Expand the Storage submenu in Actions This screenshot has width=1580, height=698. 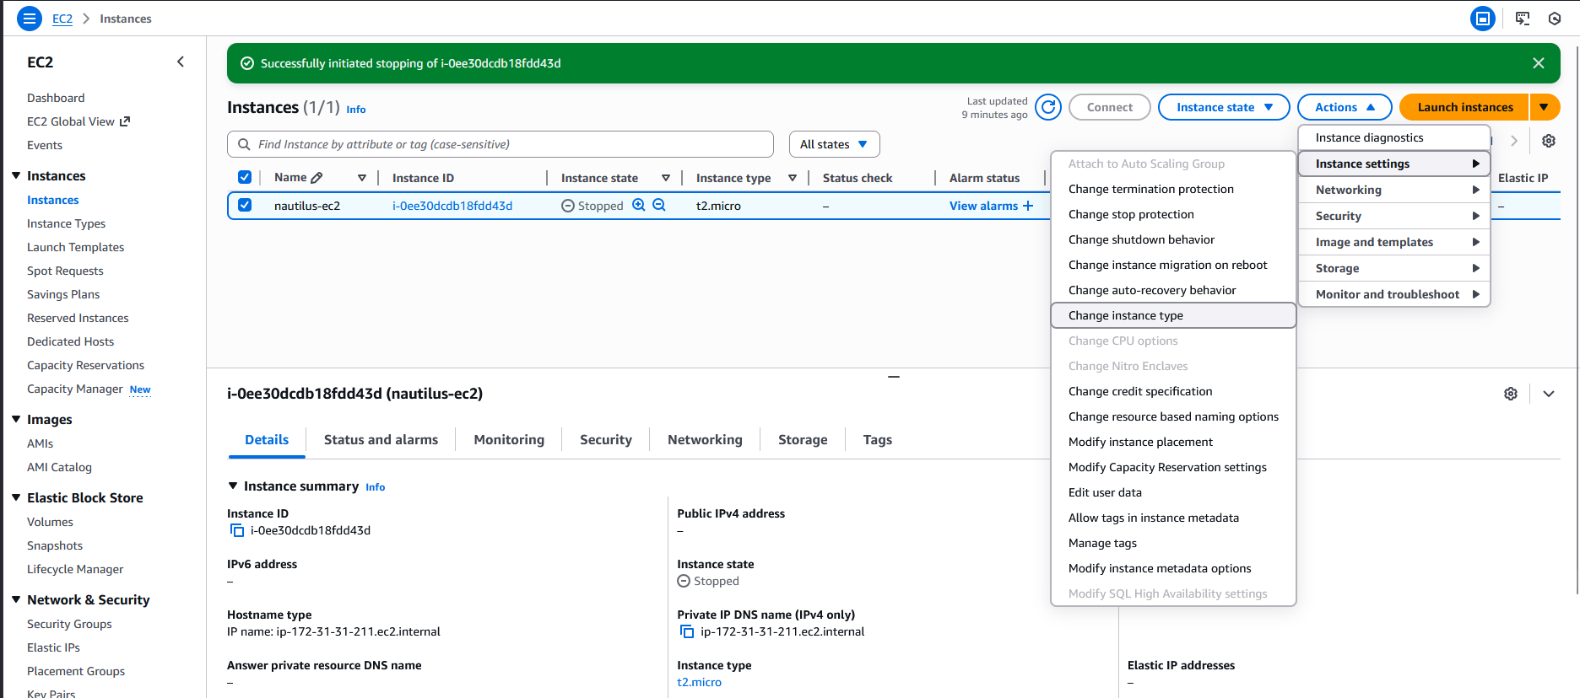pos(1394,268)
